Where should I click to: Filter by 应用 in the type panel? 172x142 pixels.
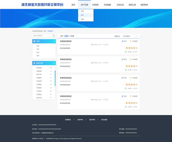click(38, 56)
